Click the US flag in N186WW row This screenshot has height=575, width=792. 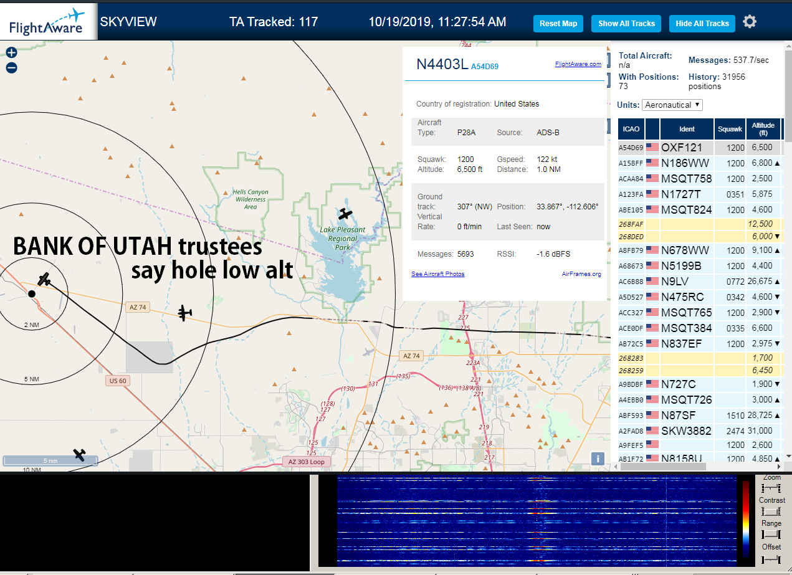tap(652, 163)
